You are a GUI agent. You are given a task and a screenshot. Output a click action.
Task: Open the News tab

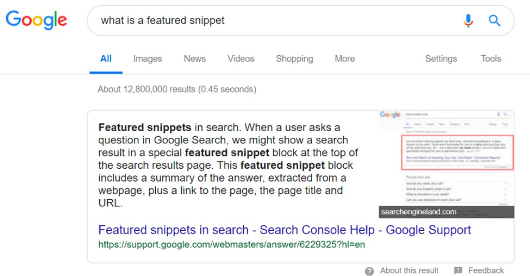pos(195,59)
